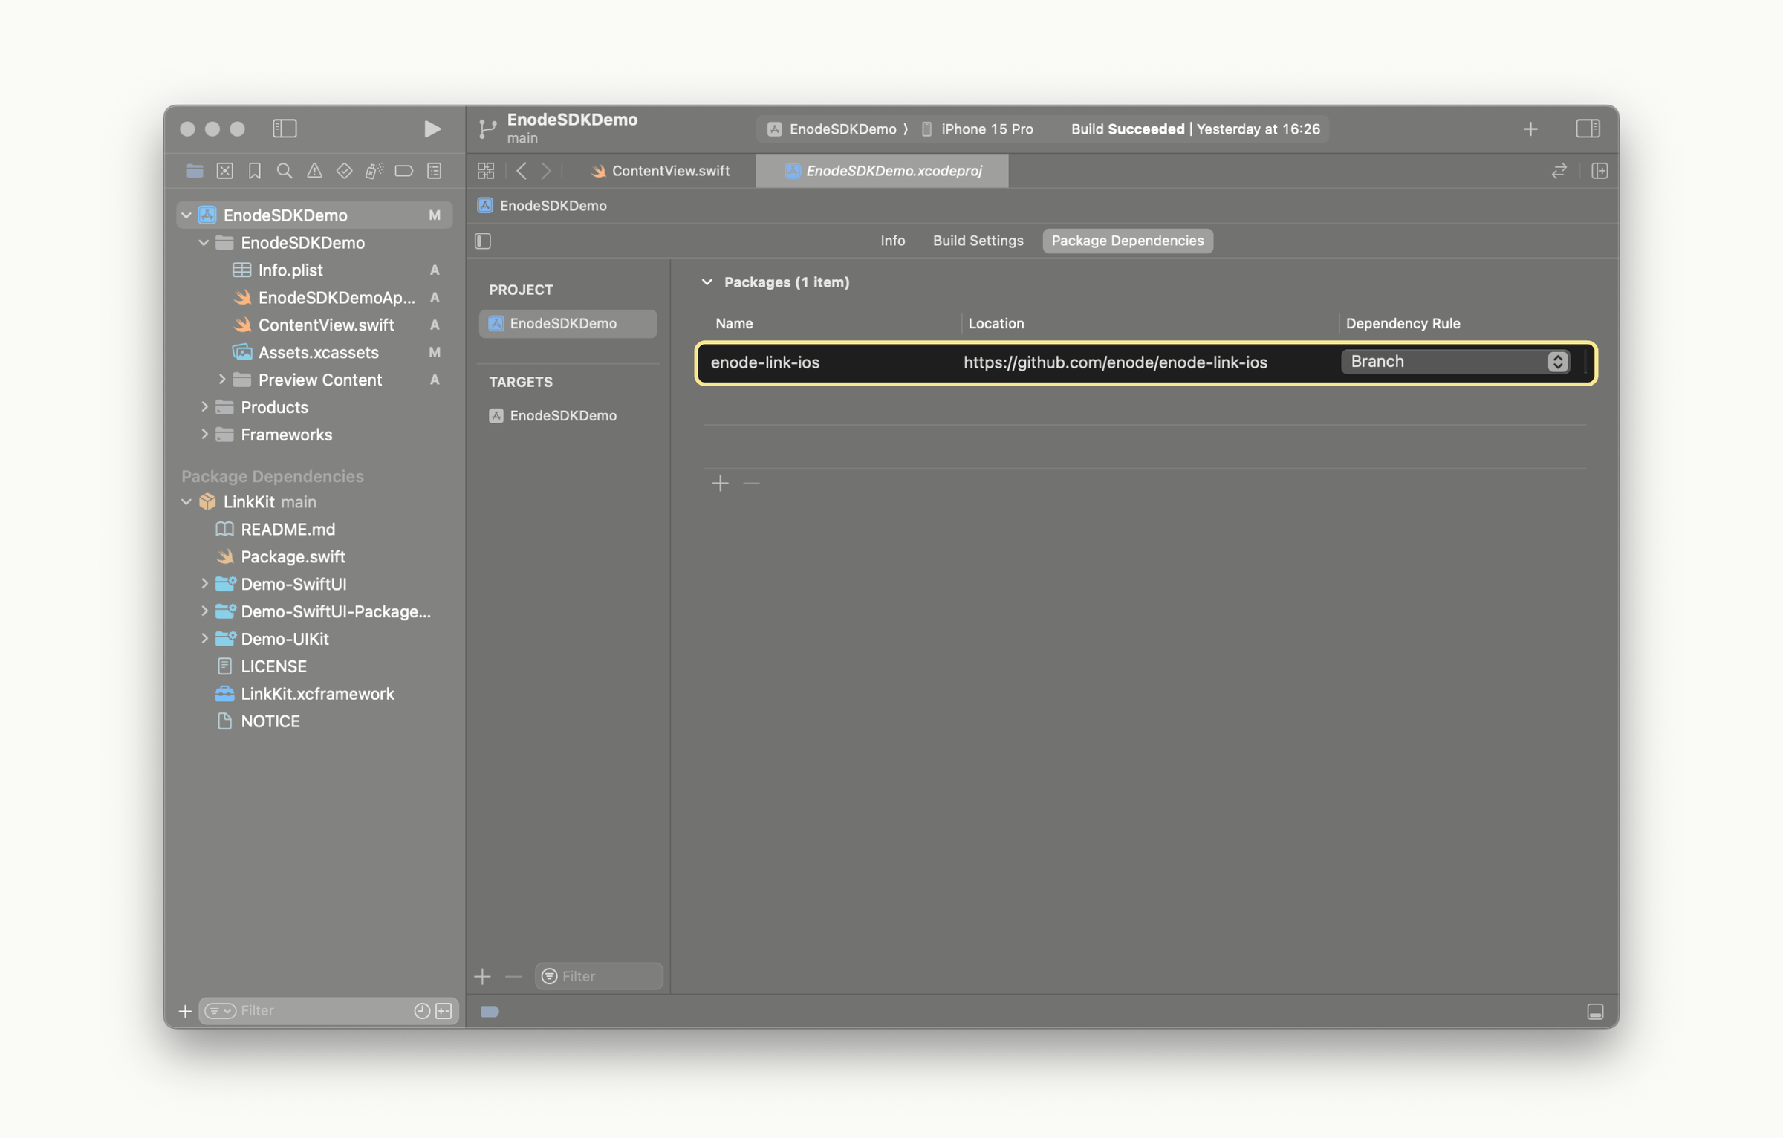
Task: Toggle the right inspector panel
Action: pyautogui.click(x=1587, y=129)
